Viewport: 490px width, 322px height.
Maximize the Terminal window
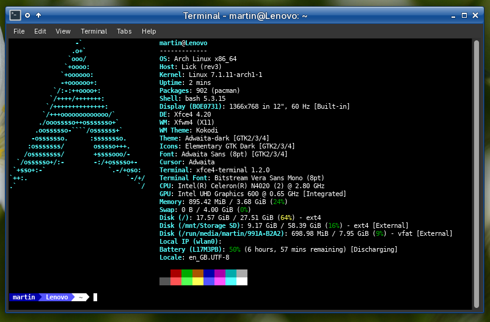click(x=464, y=15)
